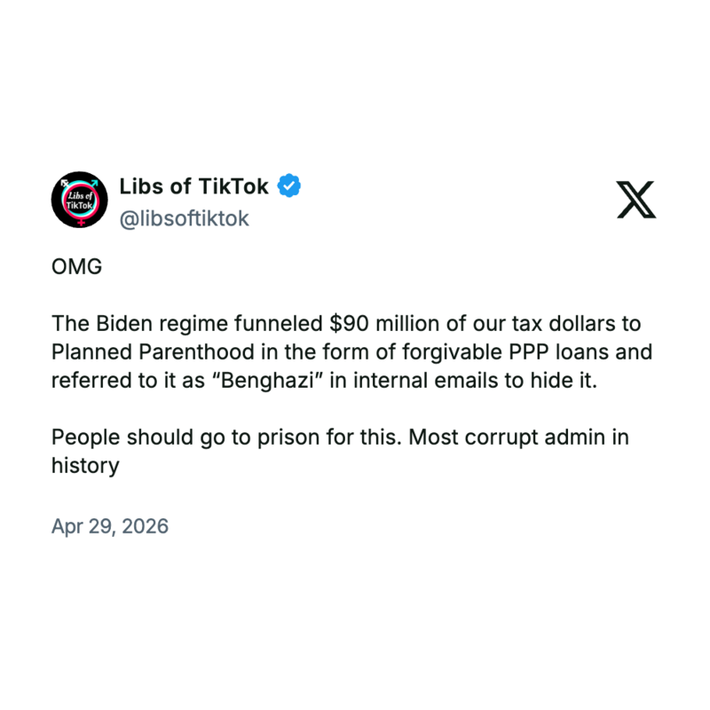Image resolution: width=710 pixels, height=710 pixels.
Task: Open the Libs of TikTok display name
Action: pos(193,187)
